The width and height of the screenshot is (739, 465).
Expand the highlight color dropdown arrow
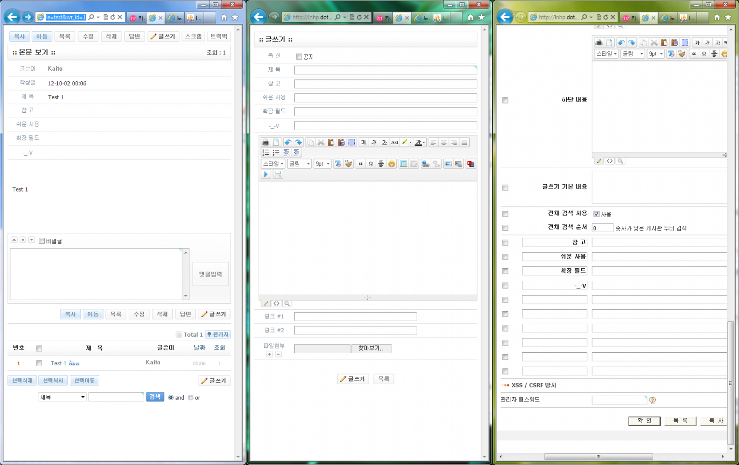(x=410, y=143)
